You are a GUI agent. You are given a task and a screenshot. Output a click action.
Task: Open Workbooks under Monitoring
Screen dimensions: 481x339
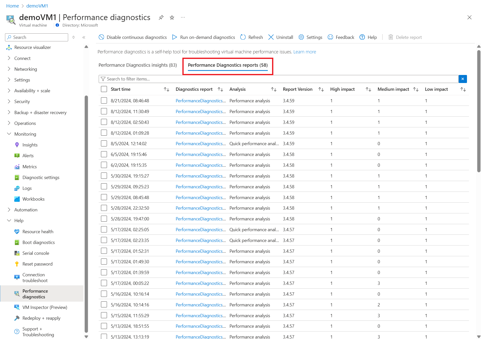(x=33, y=199)
